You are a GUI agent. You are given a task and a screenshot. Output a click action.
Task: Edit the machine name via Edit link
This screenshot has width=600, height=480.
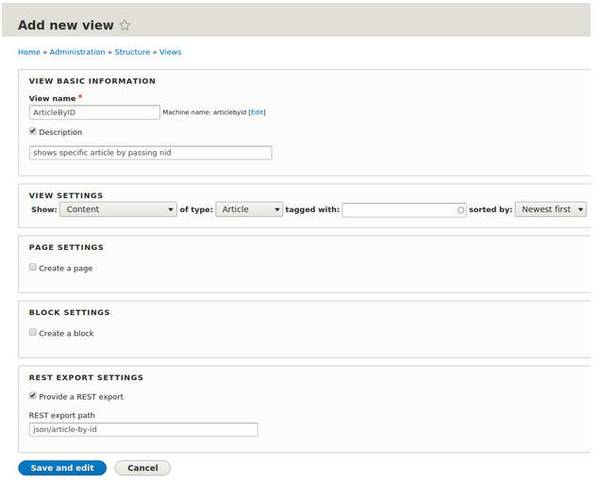pyautogui.click(x=258, y=112)
